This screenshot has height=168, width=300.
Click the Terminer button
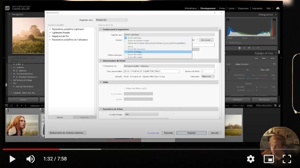tap(168, 133)
